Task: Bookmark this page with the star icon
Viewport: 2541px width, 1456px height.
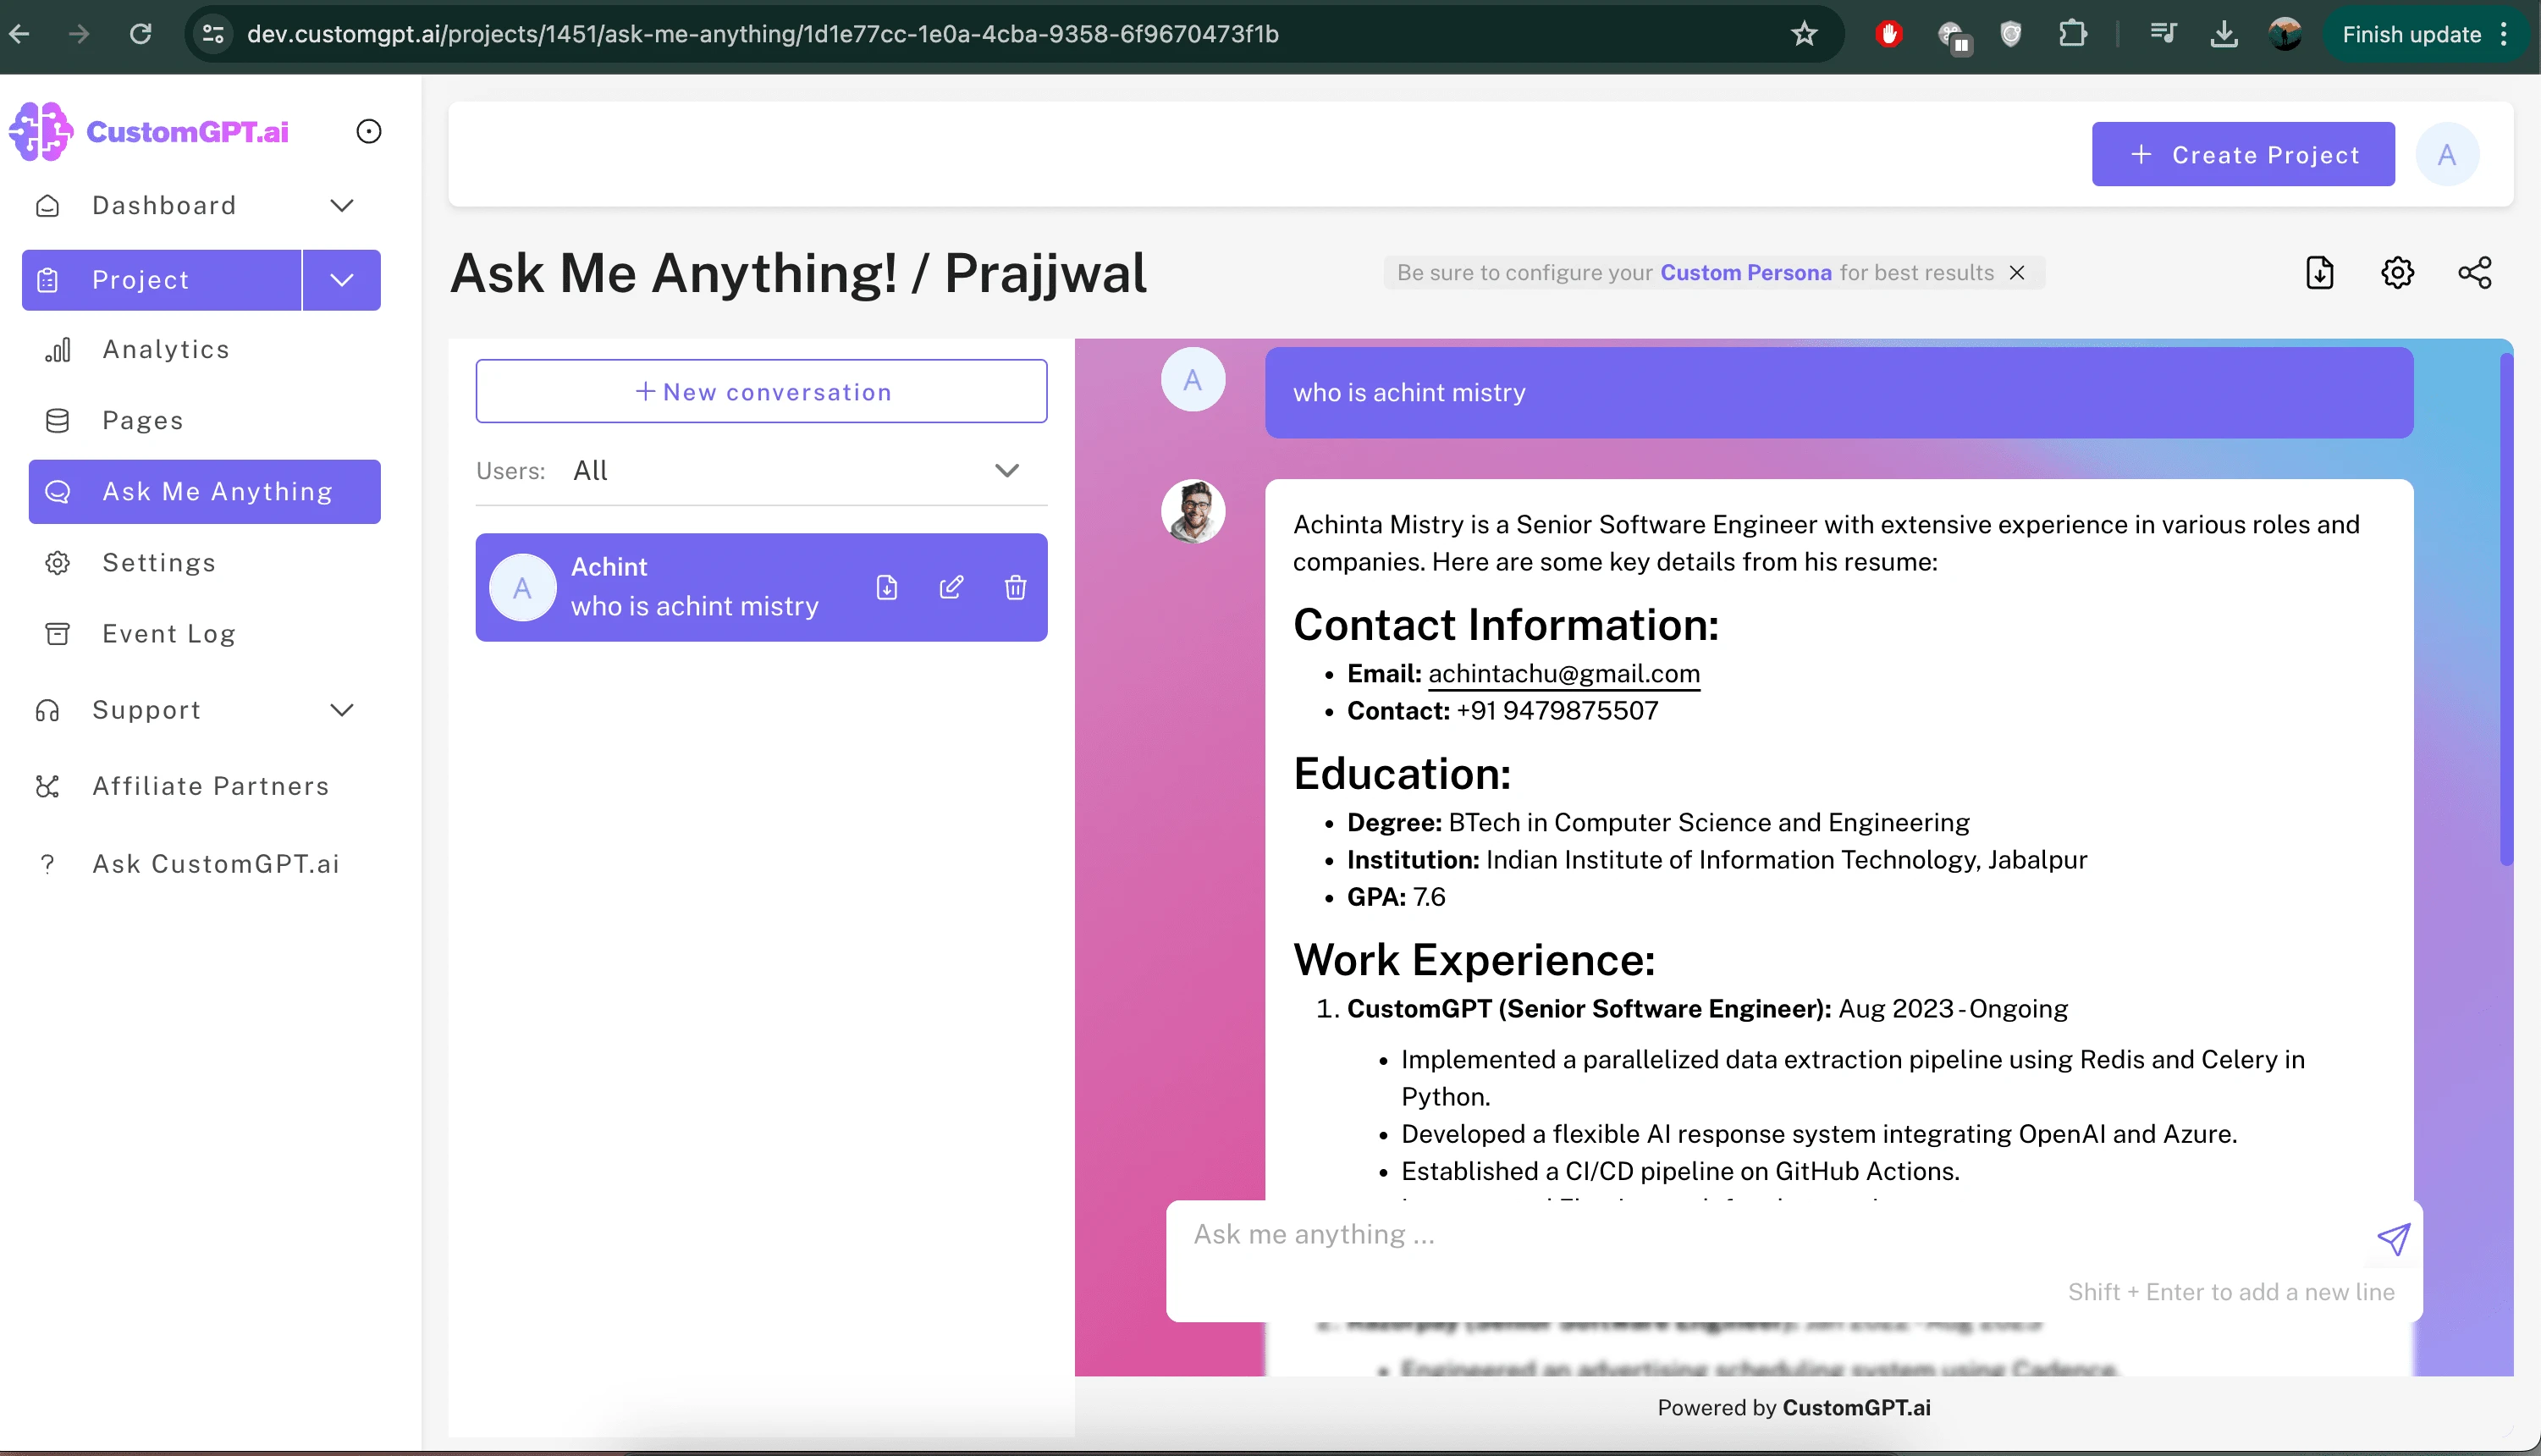Action: (1805, 34)
